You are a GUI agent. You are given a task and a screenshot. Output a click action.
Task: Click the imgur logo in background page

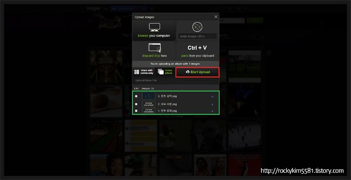[x=94, y=8]
